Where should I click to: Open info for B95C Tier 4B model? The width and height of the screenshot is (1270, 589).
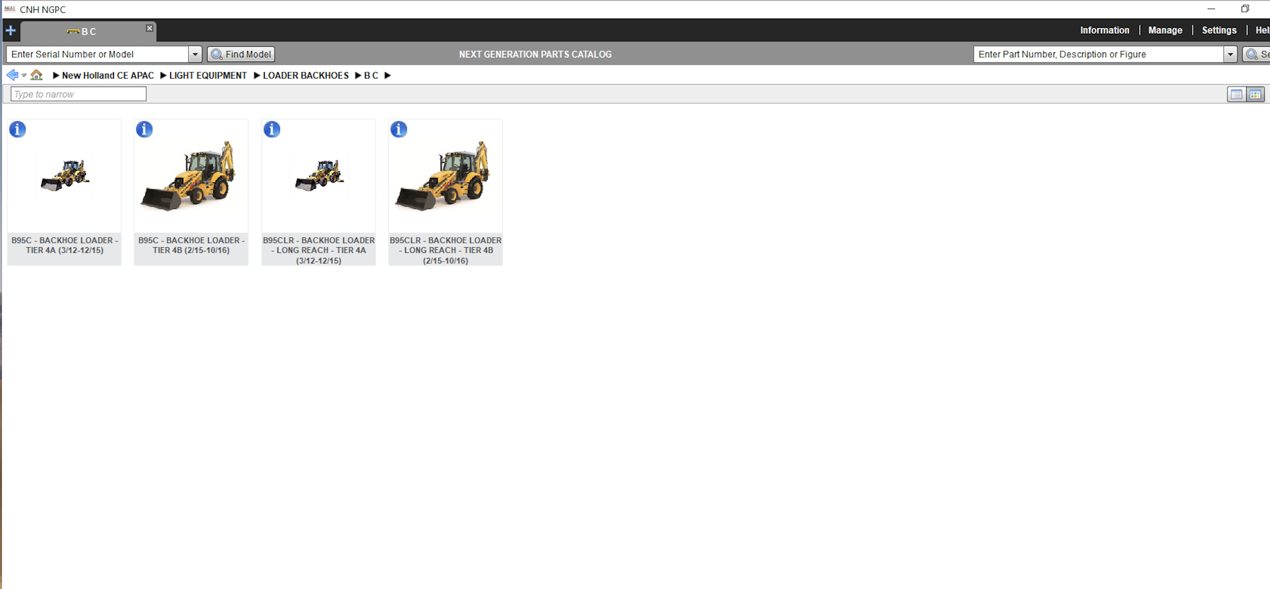coord(144,129)
